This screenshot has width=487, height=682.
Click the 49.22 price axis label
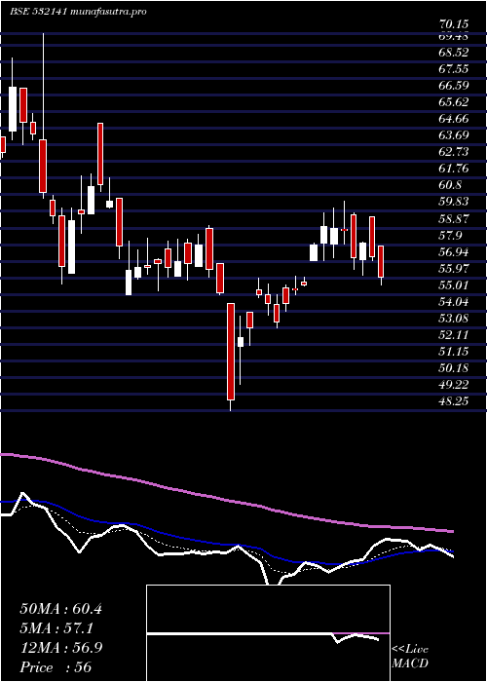click(454, 385)
